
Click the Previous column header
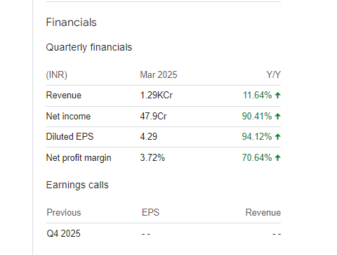pos(64,213)
